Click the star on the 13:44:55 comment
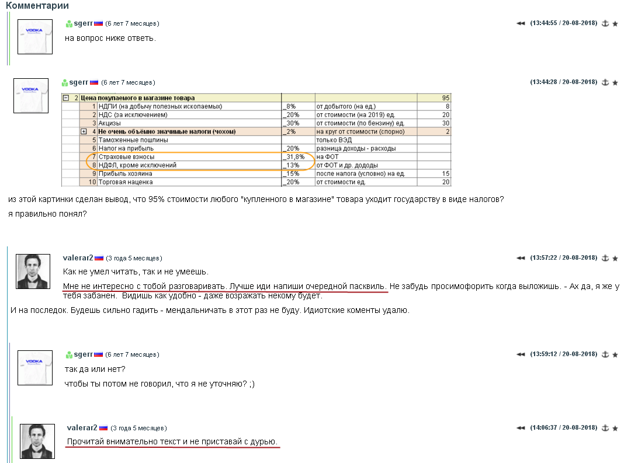 615,23
